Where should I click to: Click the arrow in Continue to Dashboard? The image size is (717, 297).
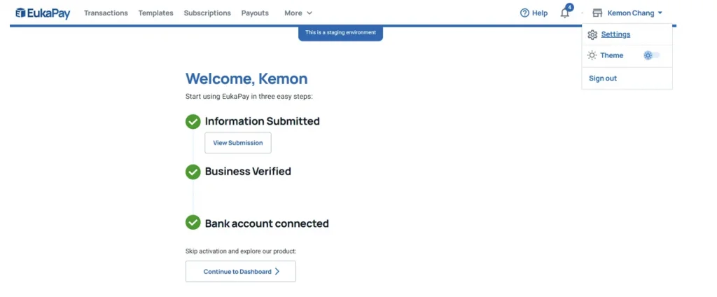(277, 271)
